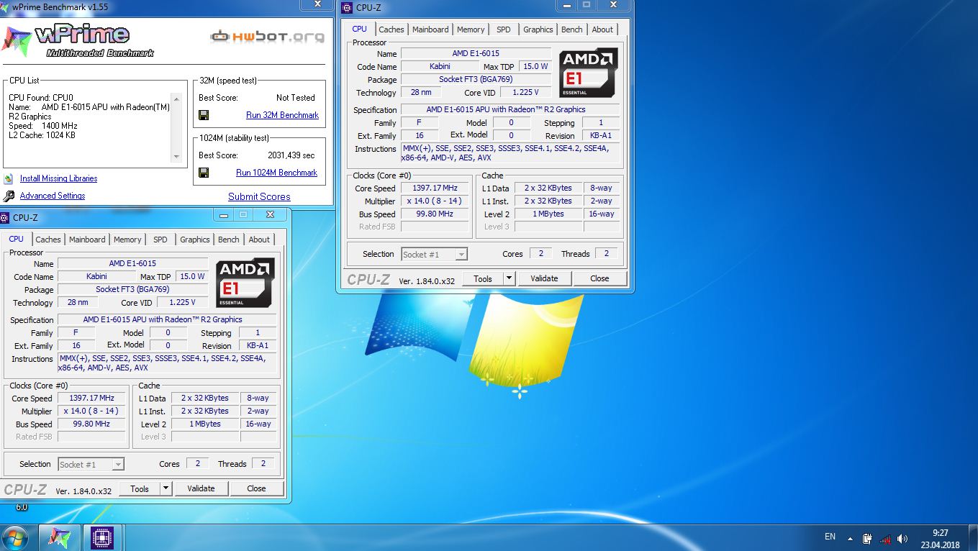978x551 pixels.
Task: Click the Not Tested score in 32M test
Action: click(x=296, y=98)
